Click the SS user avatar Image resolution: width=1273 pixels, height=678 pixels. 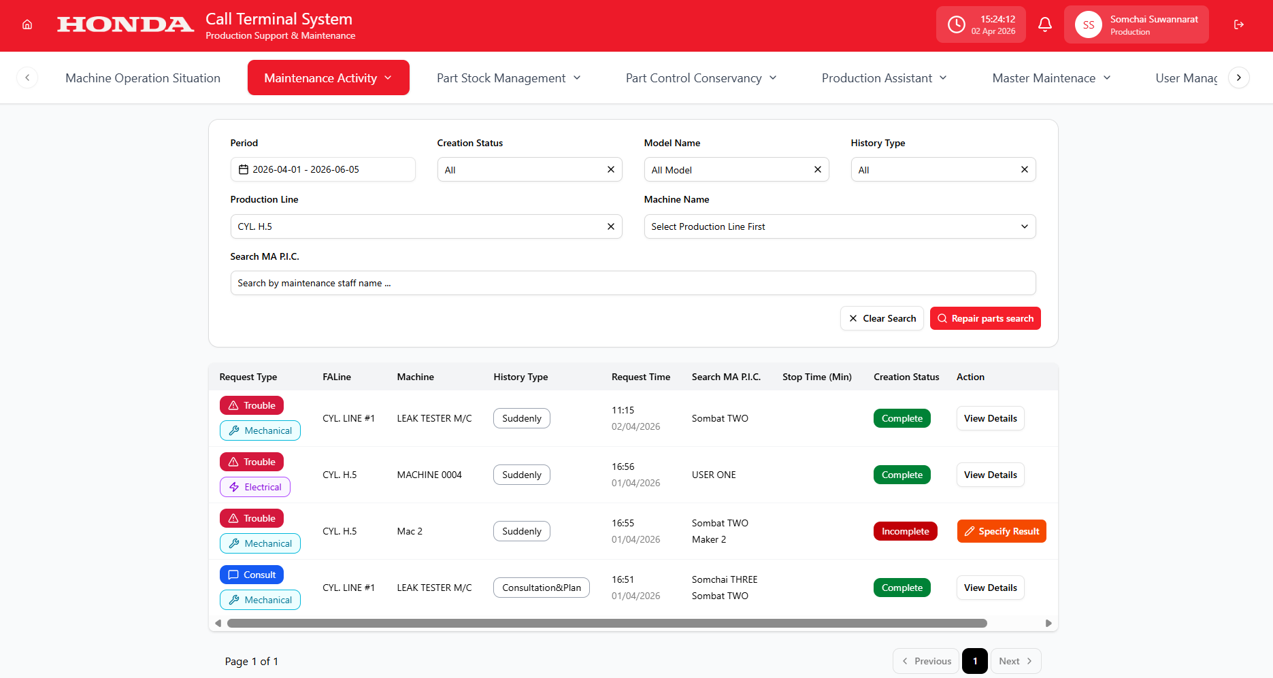click(x=1089, y=24)
